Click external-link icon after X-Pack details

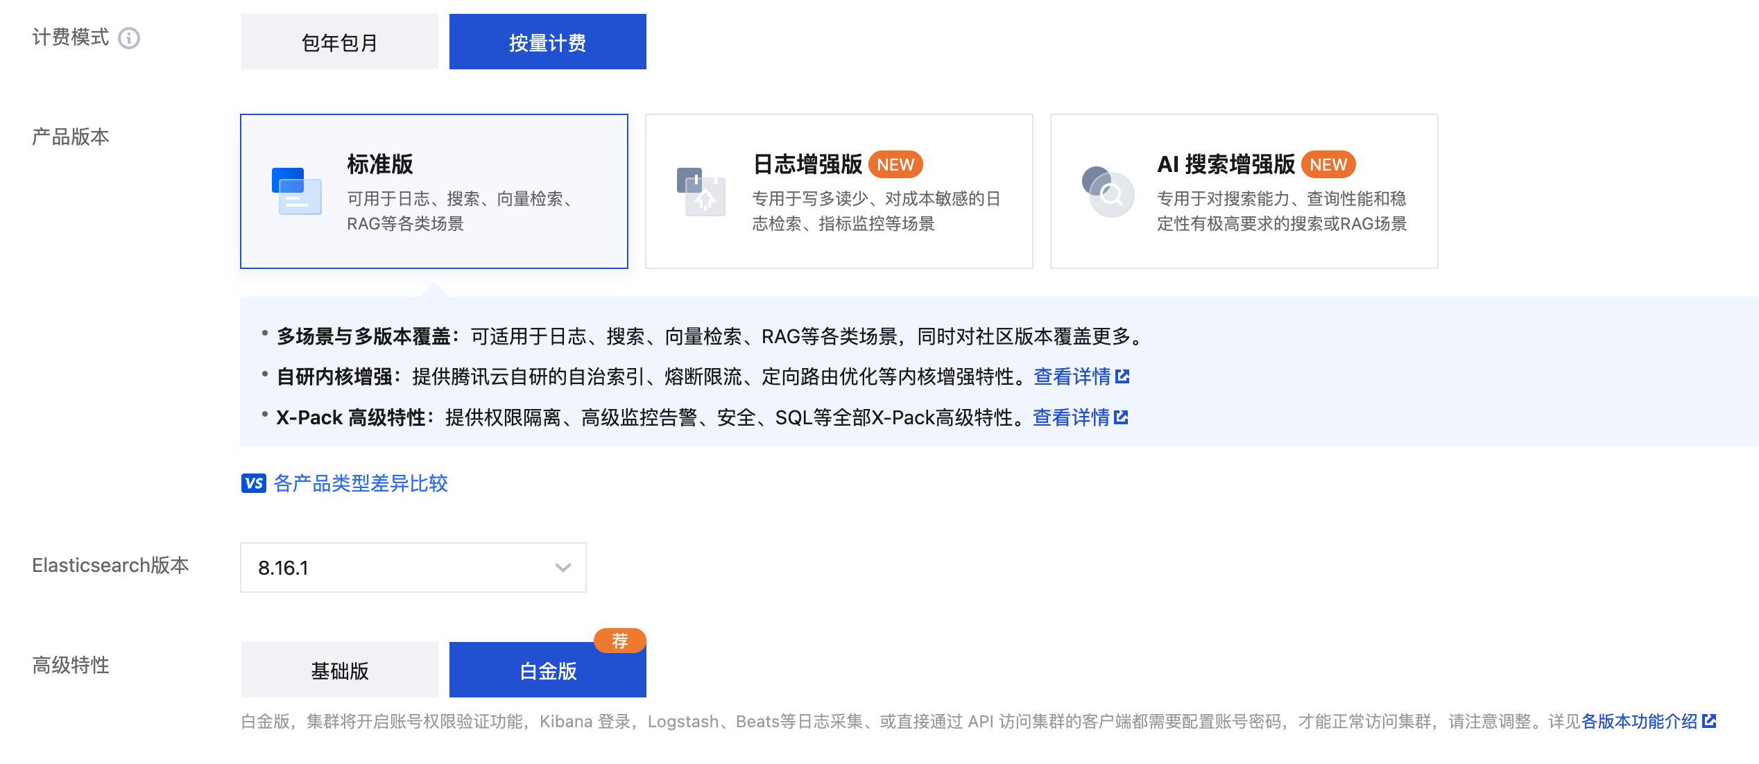[x=1121, y=417]
